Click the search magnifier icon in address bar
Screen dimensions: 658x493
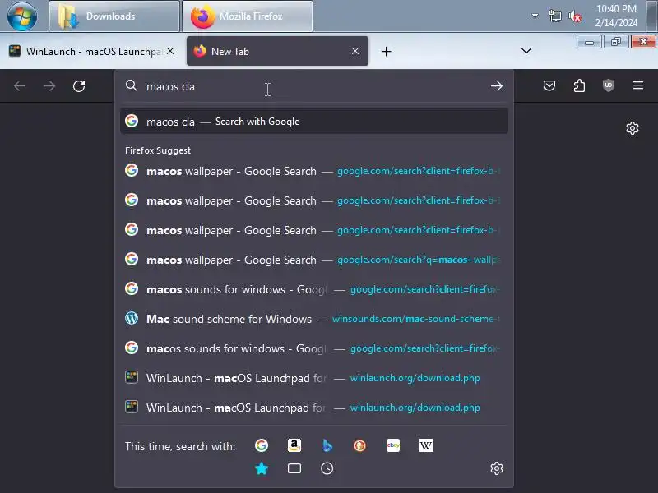tap(132, 86)
